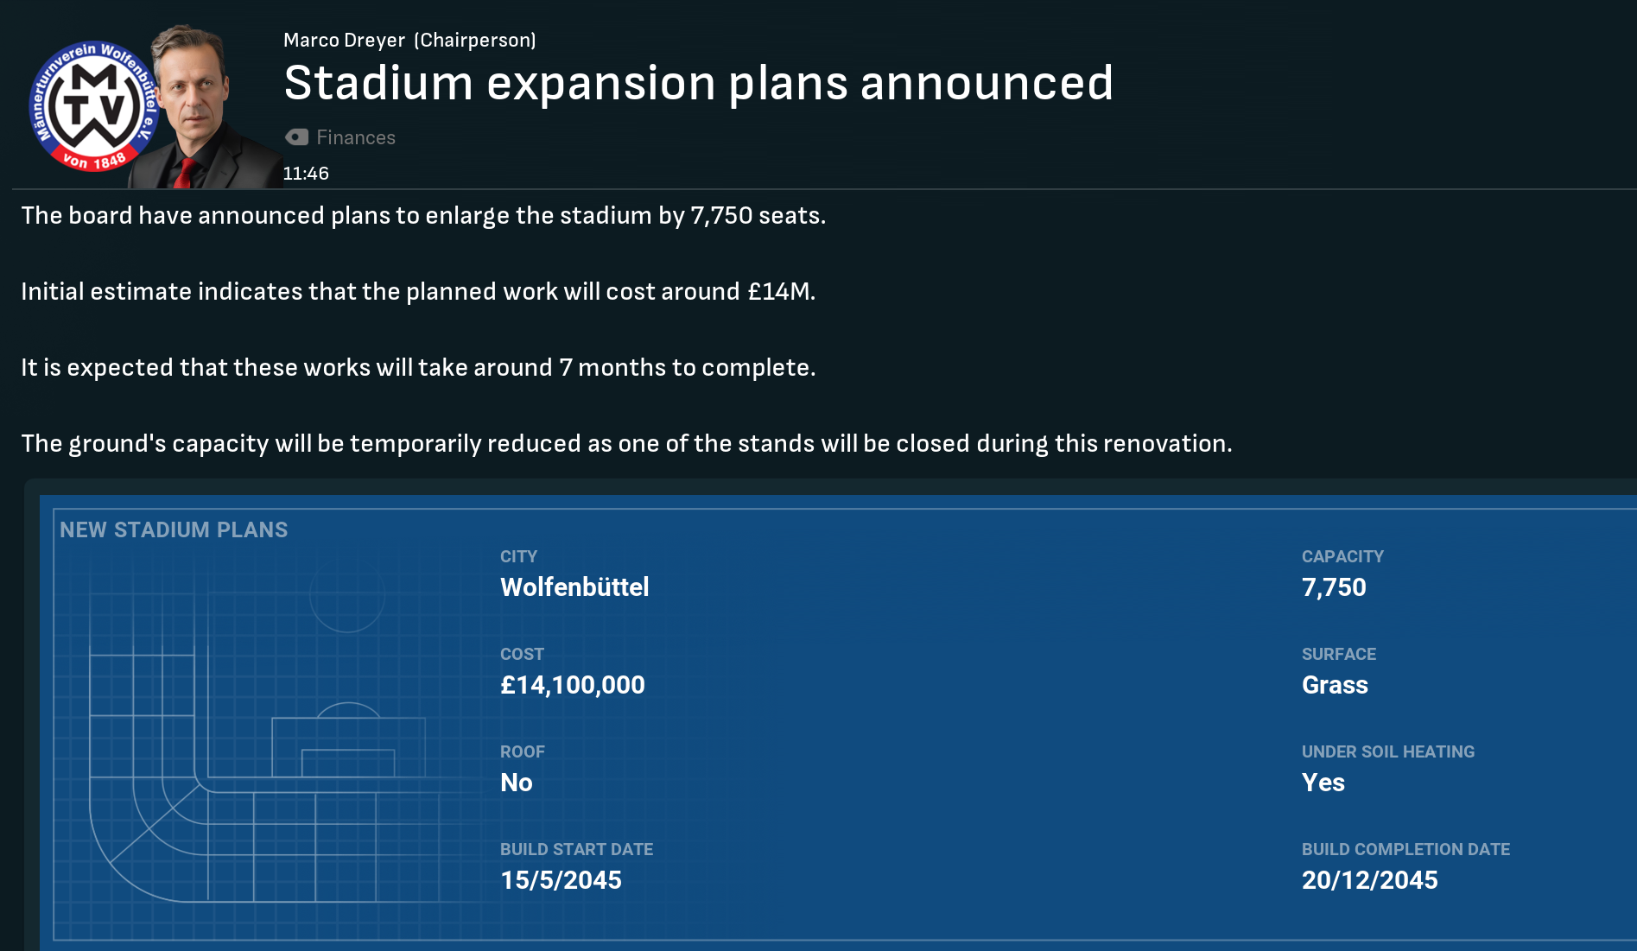Click the 11:46 message timestamp
This screenshot has width=1637, height=951.
(x=306, y=174)
